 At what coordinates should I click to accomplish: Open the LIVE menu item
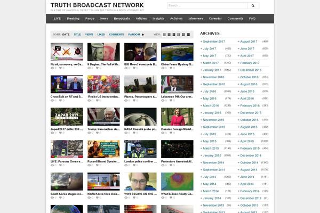57,19
